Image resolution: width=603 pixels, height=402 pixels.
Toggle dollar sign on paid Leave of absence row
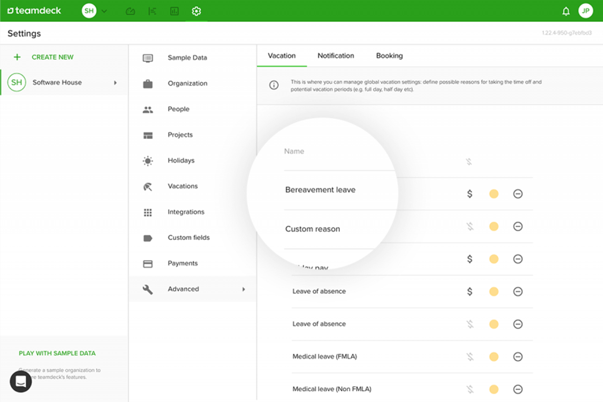click(470, 291)
